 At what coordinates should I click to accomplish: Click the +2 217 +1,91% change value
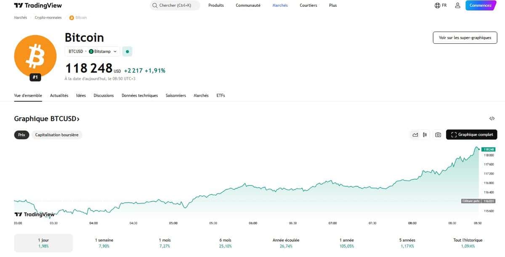pos(145,71)
